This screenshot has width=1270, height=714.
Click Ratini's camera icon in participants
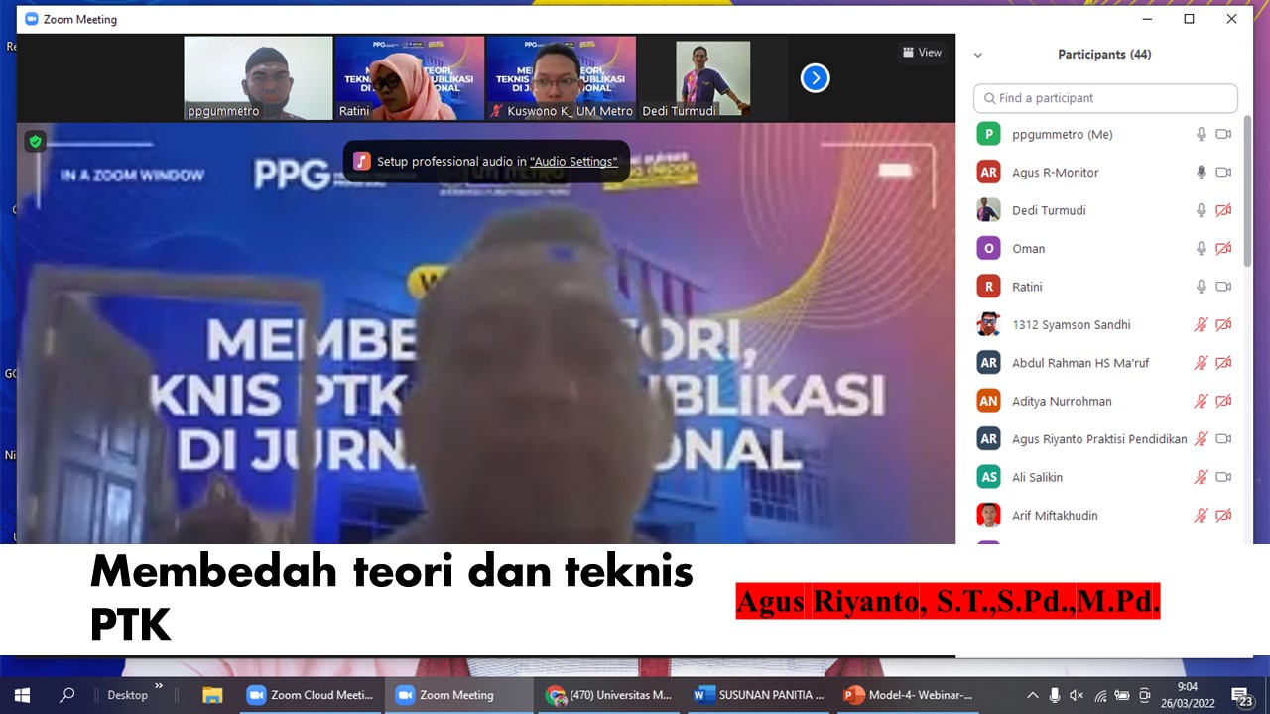click(x=1223, y=287)
